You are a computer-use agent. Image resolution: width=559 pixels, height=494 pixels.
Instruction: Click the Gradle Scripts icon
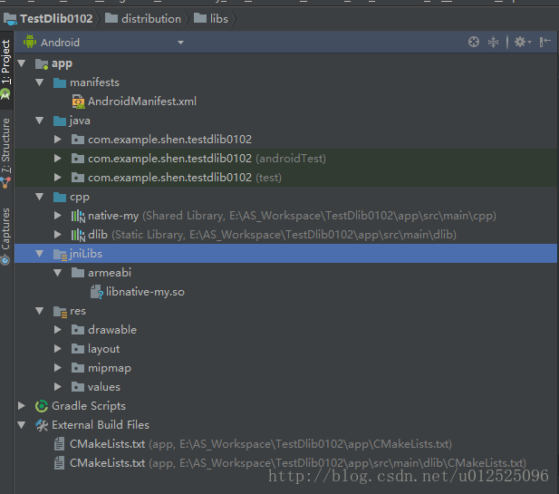pos(42,406)
